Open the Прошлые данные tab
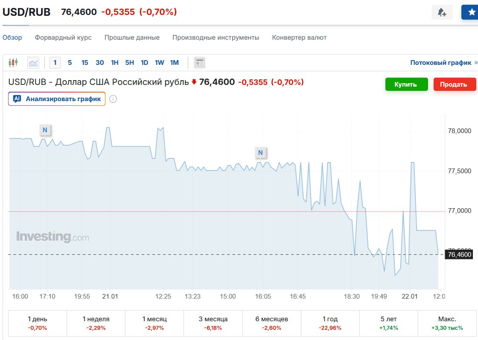Viewport: 478px width, 340px height. (x=132, y=38)
